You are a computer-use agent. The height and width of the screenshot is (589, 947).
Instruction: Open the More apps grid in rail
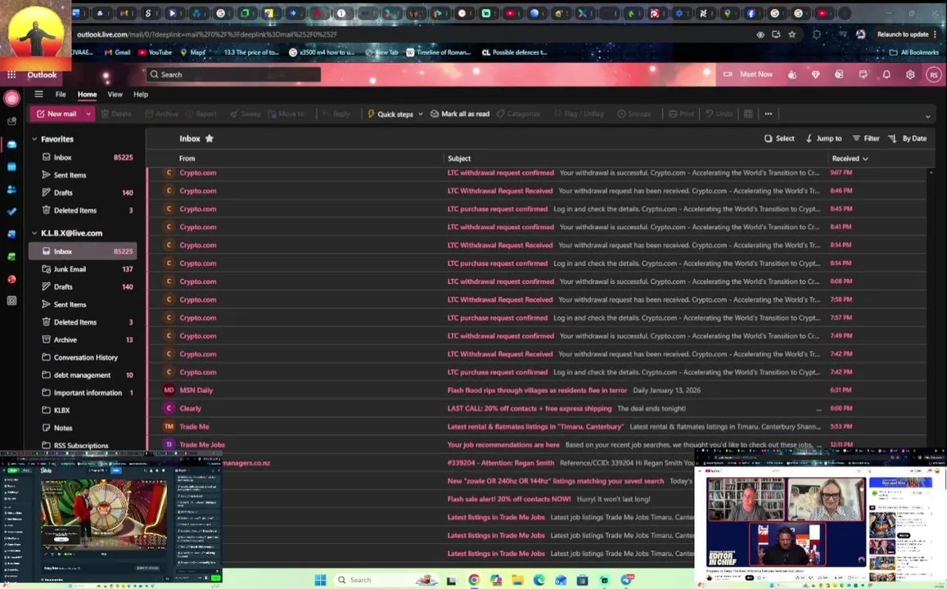point(11,300)
